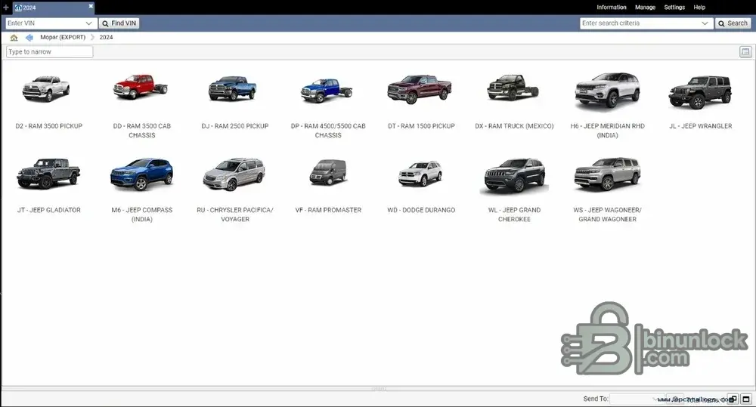Go to the home page icon

click(14, 38)
